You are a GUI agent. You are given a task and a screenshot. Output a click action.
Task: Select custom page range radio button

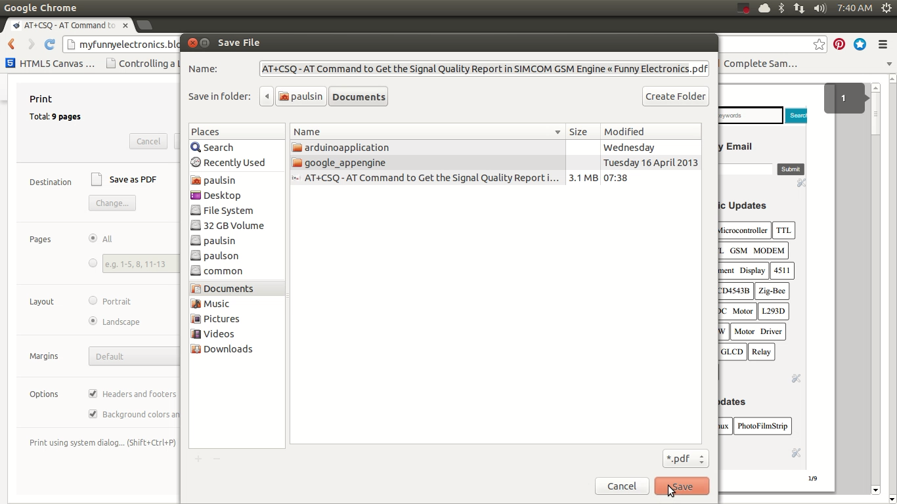tap(93, 263)
